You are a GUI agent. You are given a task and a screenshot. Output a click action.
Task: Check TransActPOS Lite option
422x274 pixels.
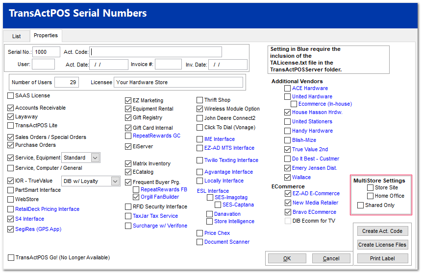click(x=10, y=125)
